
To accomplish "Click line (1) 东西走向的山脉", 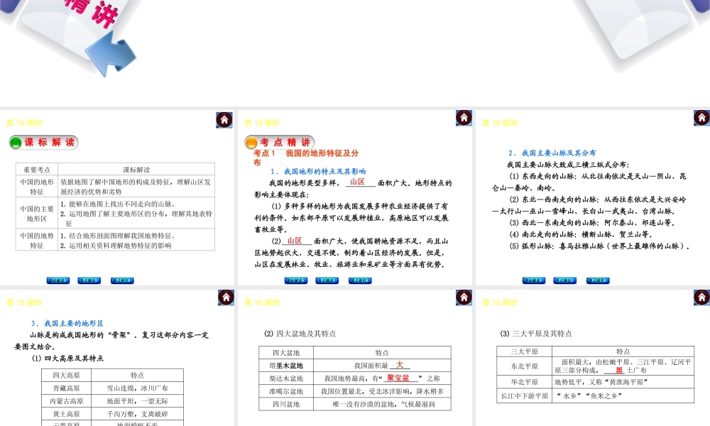I will point(589,182).
